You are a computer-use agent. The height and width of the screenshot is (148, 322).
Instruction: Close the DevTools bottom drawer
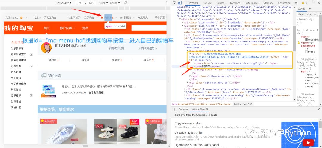[x=318, y=109]
